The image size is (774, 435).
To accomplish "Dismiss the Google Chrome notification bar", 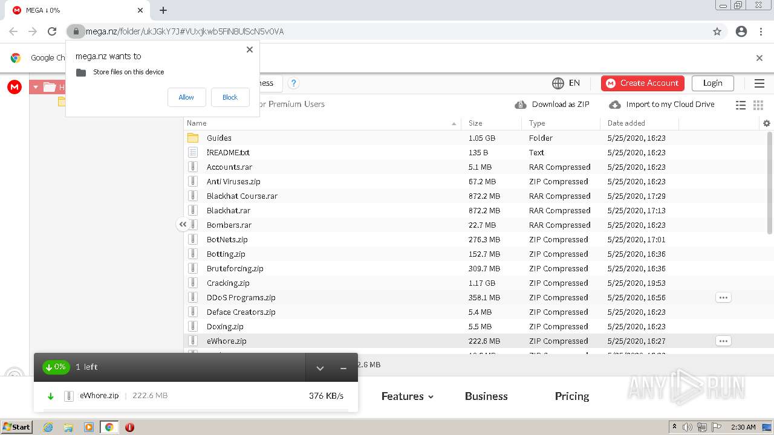I will (759, 58).
